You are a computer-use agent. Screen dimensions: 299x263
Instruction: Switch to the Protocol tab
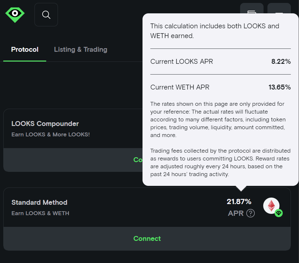(25, 49)
